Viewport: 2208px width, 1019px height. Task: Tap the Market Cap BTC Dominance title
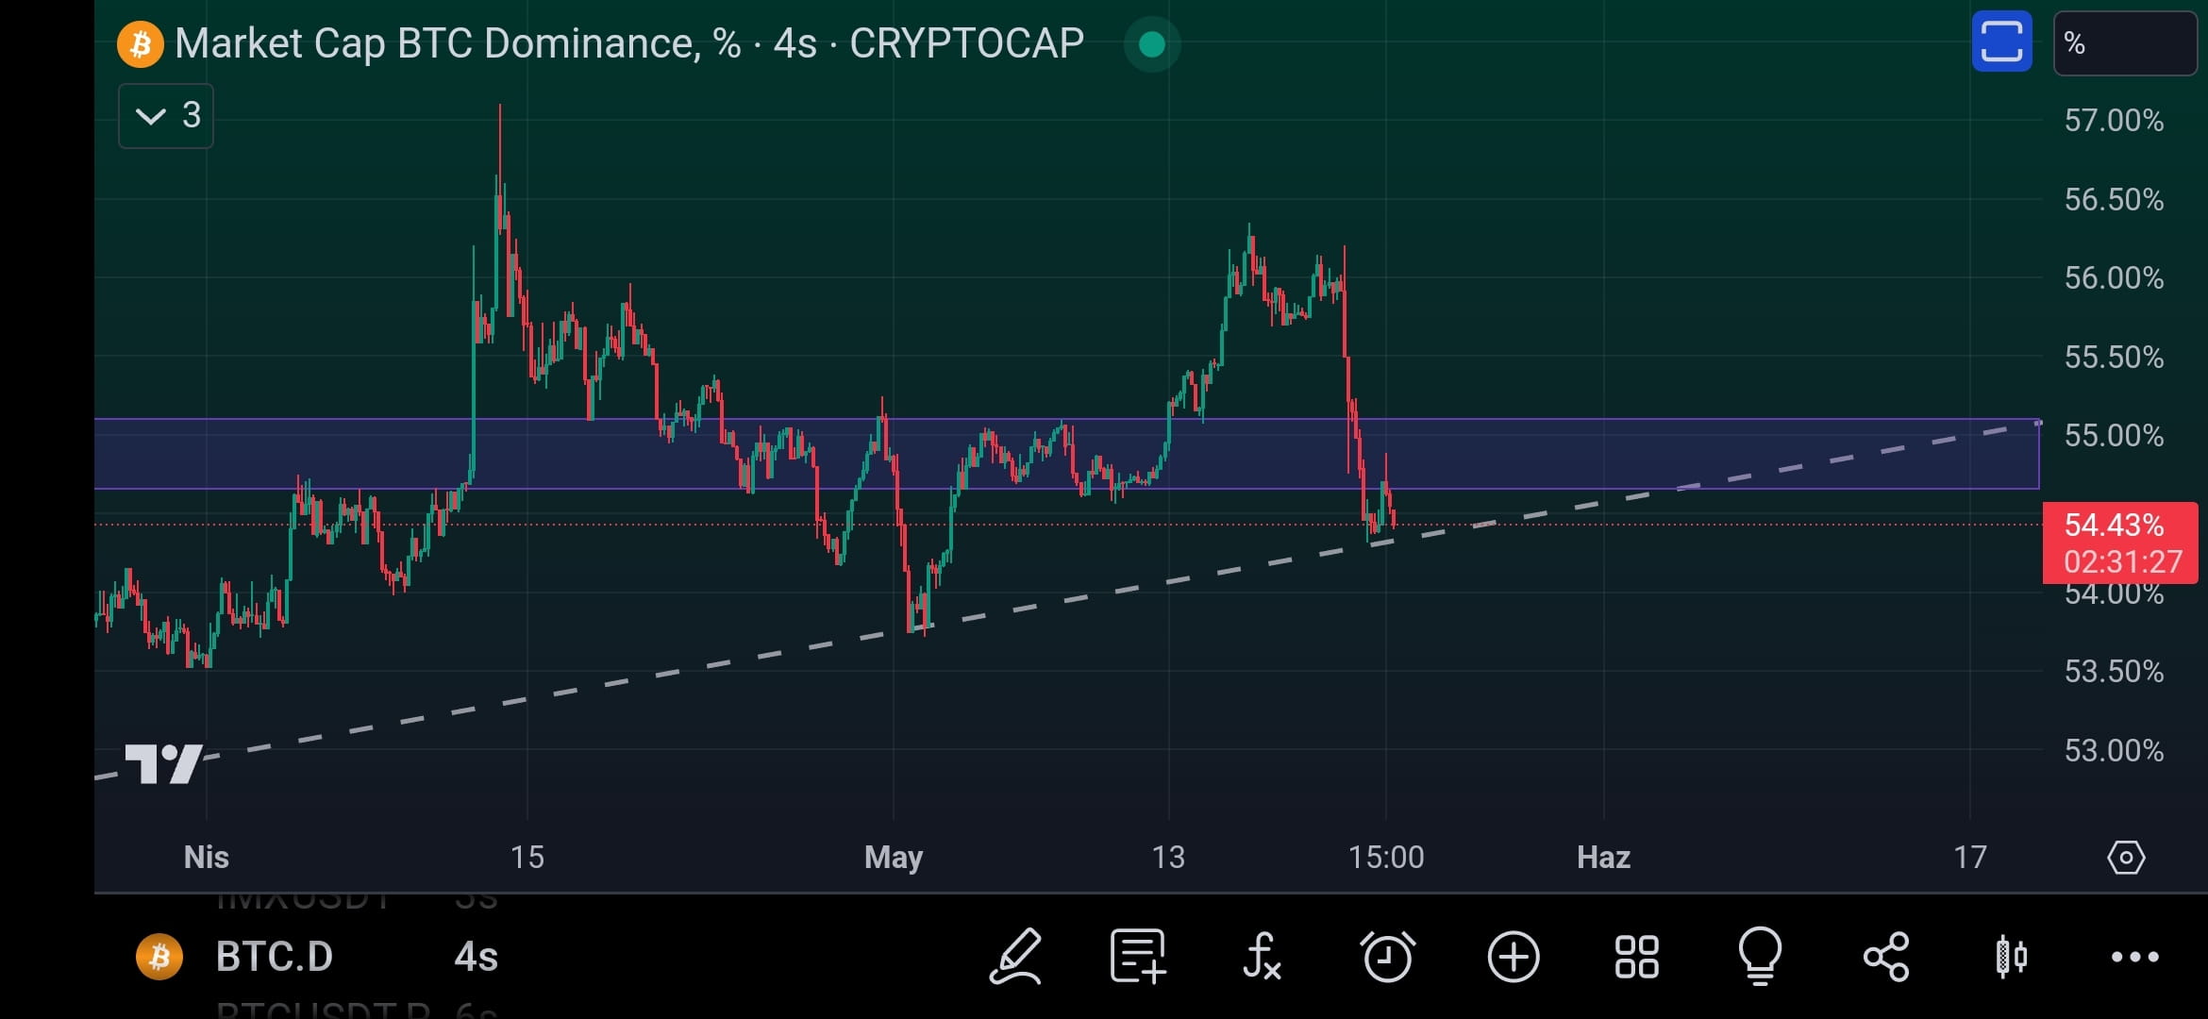[x=629, y=43]
